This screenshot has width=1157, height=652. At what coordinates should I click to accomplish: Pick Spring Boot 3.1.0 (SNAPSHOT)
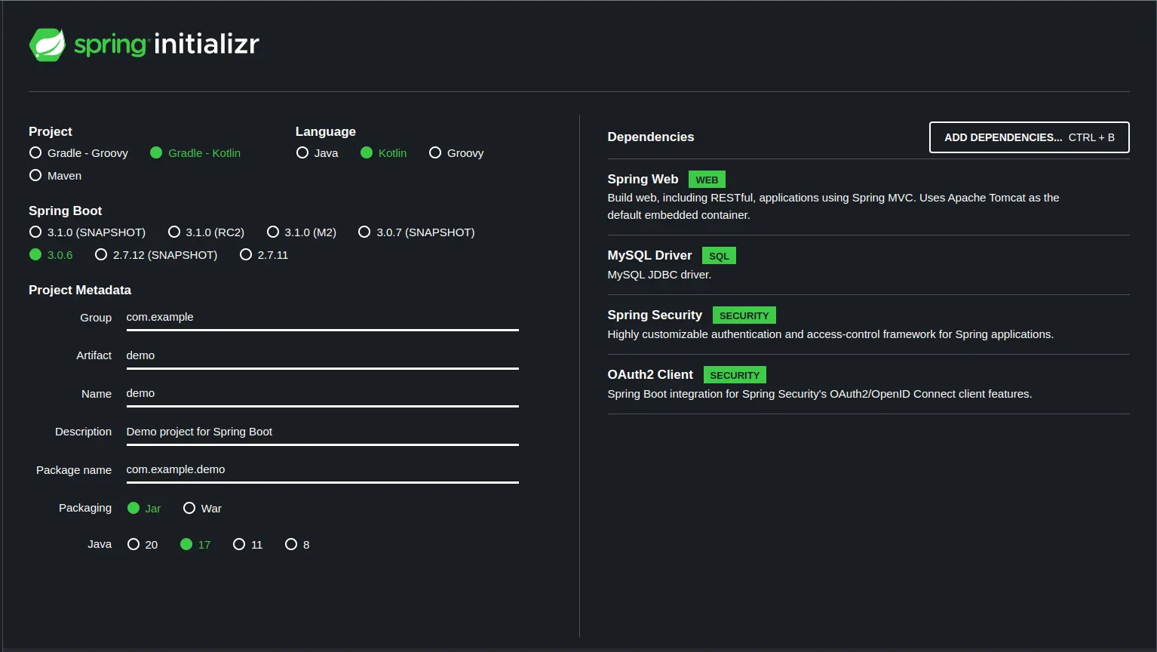[87, 232]
